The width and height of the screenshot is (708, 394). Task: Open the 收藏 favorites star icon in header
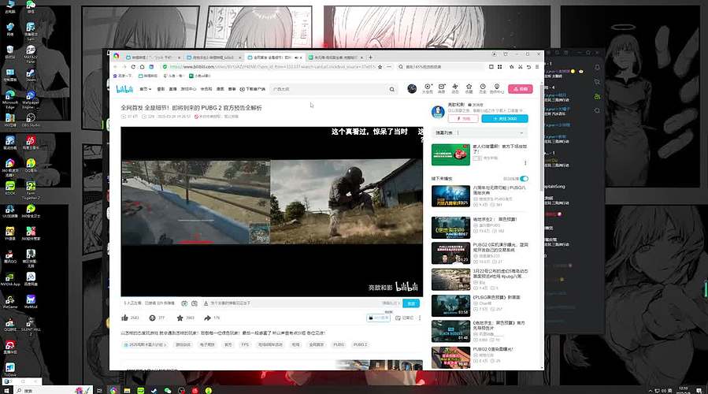tap(469, 88)
